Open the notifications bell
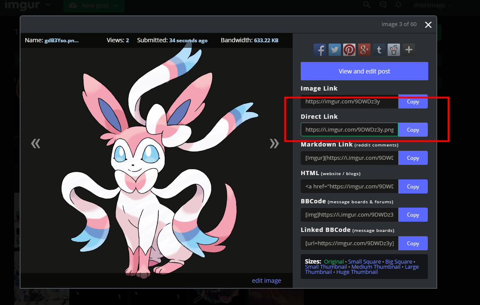Image resolution: width=480 pixels, height=305 pixels. coord(398,5)
